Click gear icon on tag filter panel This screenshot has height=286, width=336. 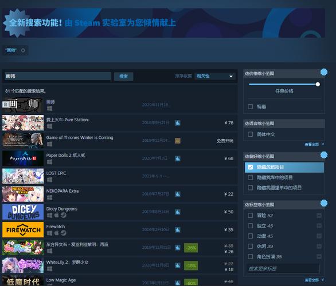(324, 203)
